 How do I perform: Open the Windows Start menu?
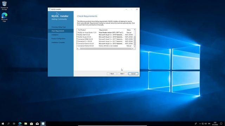[3, 124]
